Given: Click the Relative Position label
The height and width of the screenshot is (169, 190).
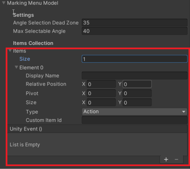Looking at the screenshot, I should coord(46,84).
